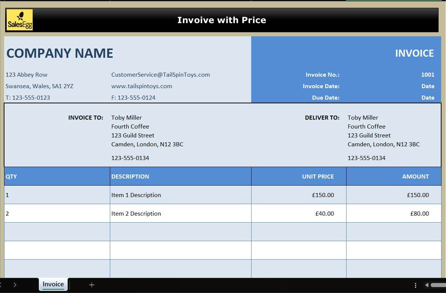Select the Invoive with Price title
The width and height of the screenshot is (446, 293).
pyautogui.click(x=222, y=20)
